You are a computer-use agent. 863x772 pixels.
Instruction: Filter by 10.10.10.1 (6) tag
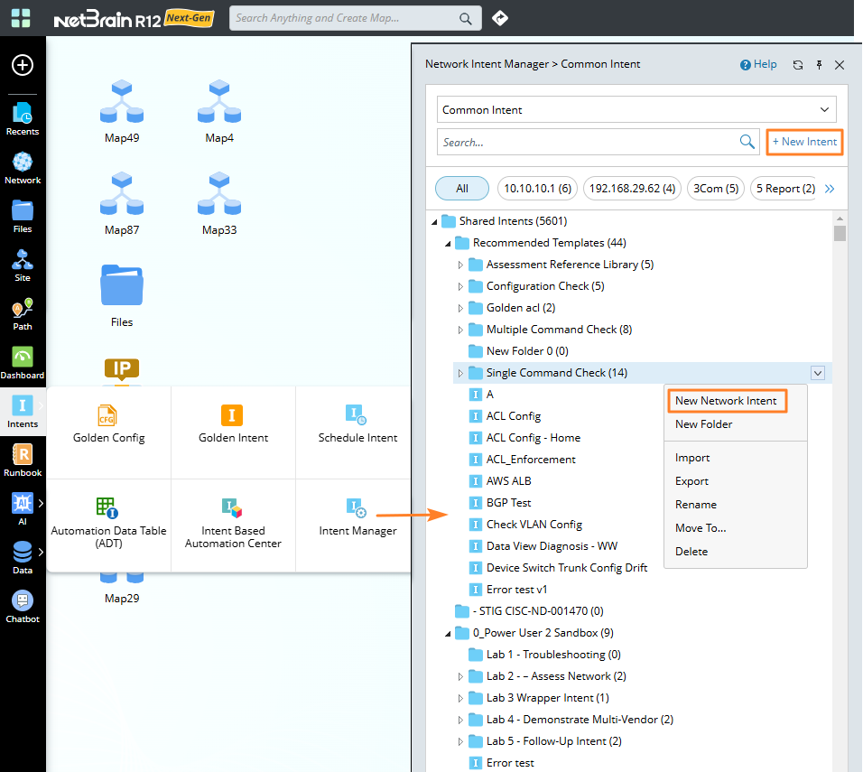(x=538, y=189)
